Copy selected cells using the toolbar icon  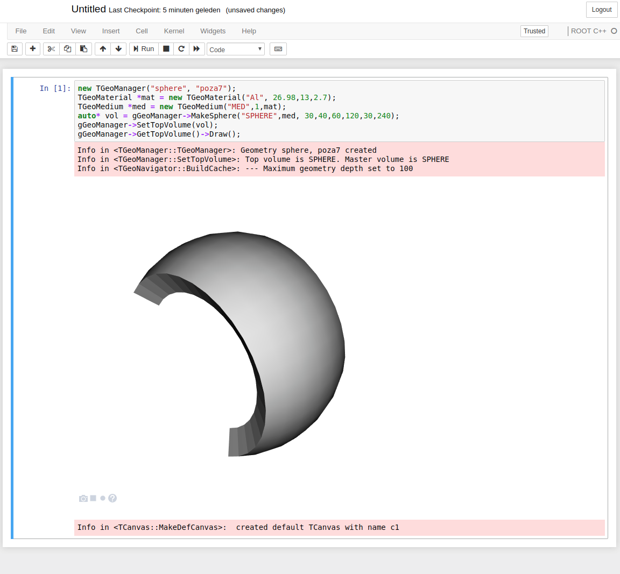67,49
